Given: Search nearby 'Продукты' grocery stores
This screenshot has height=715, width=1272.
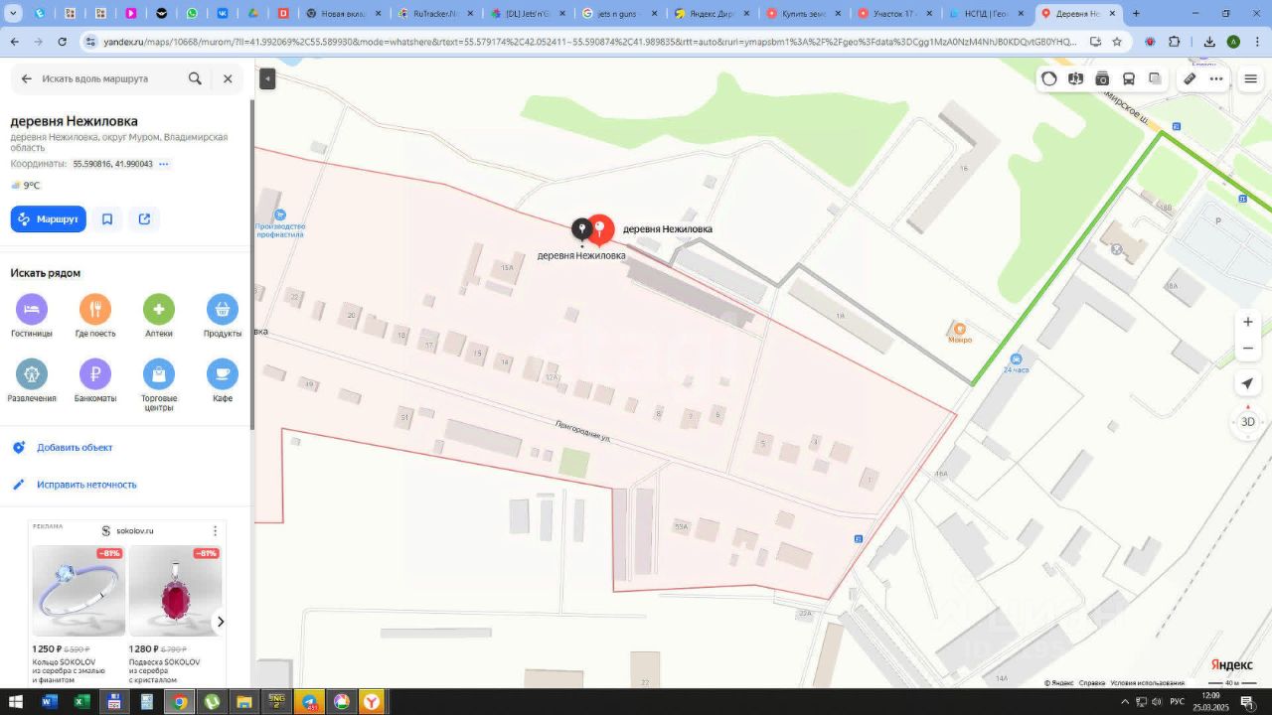Looking at the screenshot, I should pyautogui.click(x=223, y=316).
